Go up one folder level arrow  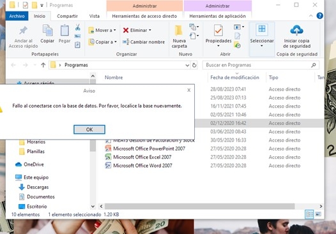tap(43, 65)
